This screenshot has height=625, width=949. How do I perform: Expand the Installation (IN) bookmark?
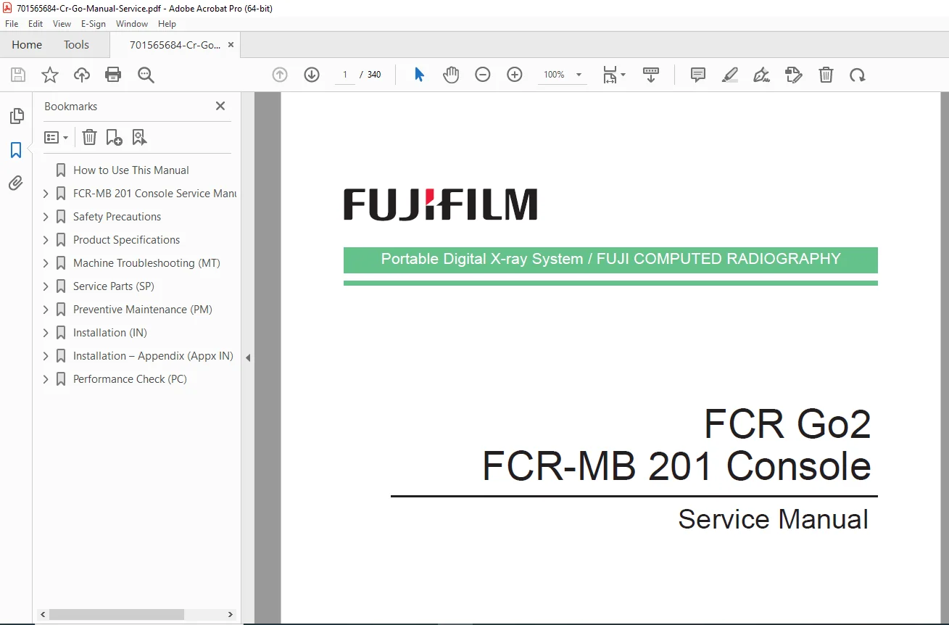tap(46, 333)
